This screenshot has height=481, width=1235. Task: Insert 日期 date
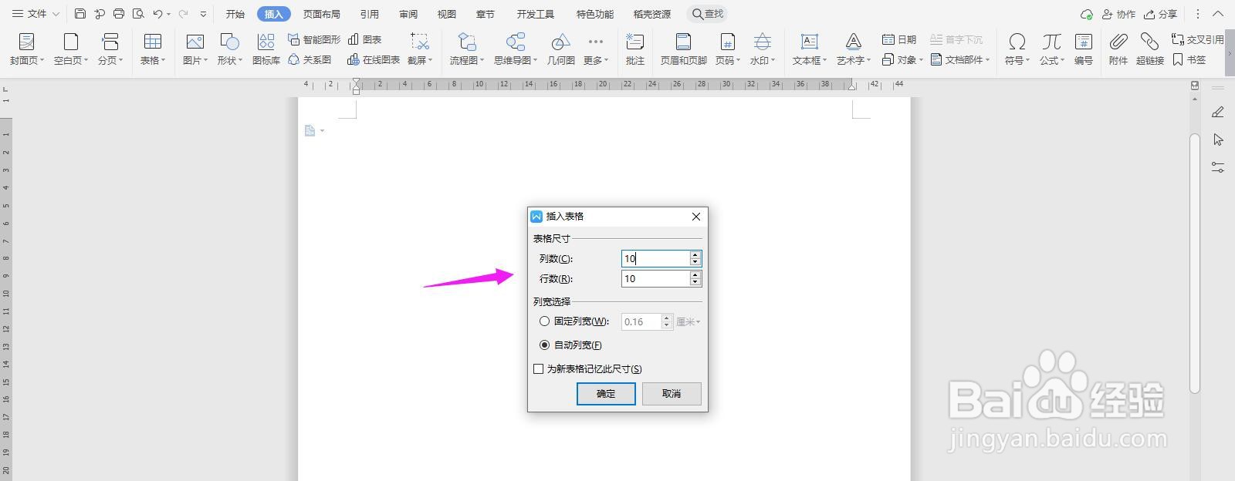[x=899, y=39]
